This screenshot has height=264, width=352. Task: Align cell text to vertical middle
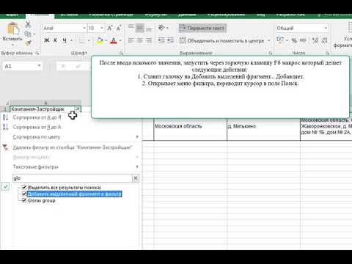(x=140, y=28)
